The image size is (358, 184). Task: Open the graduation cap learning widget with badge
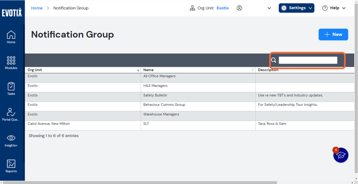pyautogui.click(x=341, y=155)
